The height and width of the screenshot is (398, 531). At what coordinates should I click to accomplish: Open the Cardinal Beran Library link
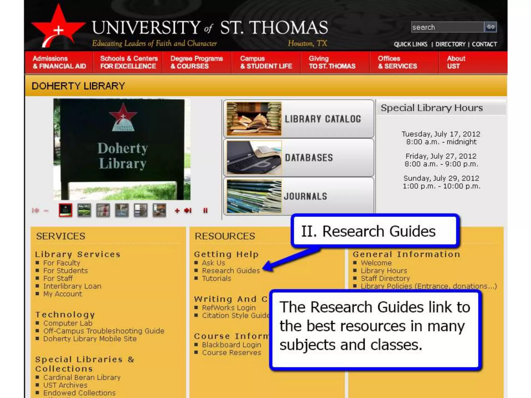click(82, 378)
